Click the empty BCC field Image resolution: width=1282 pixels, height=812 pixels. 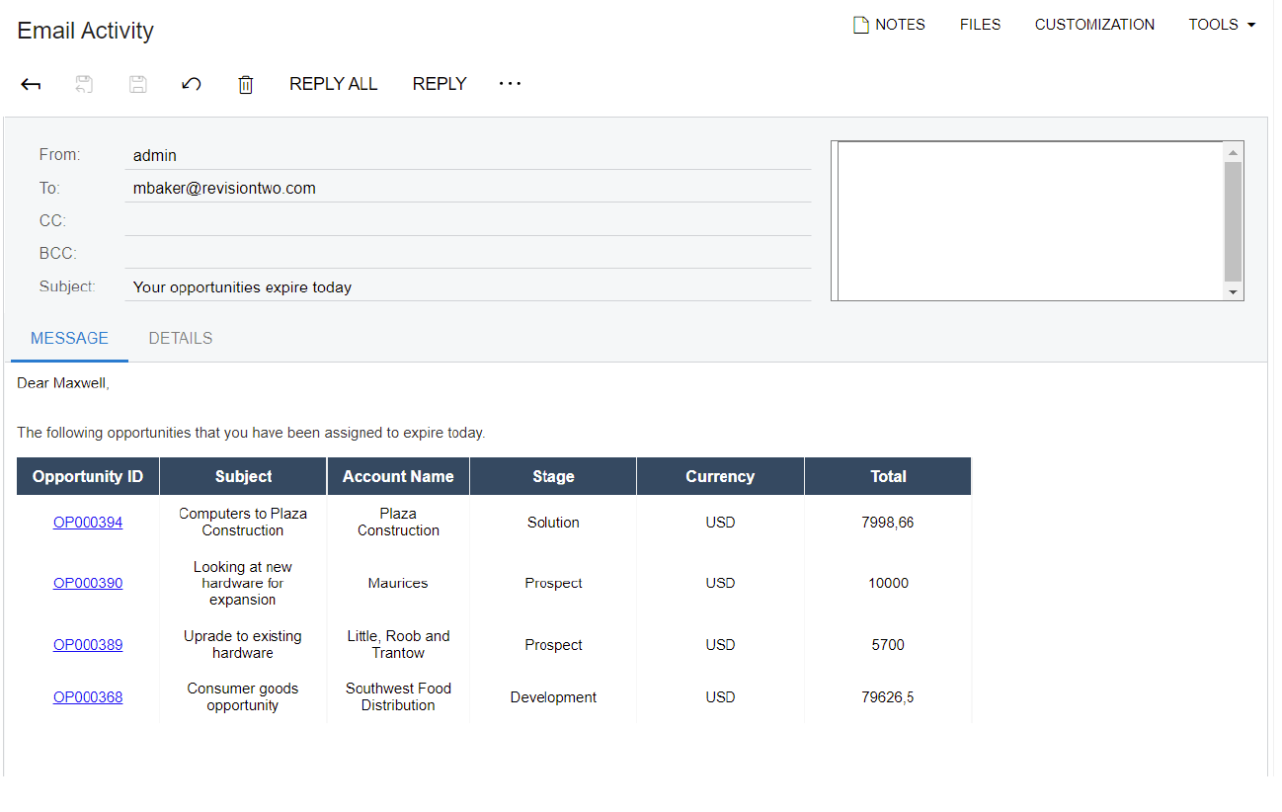(468, 253)
